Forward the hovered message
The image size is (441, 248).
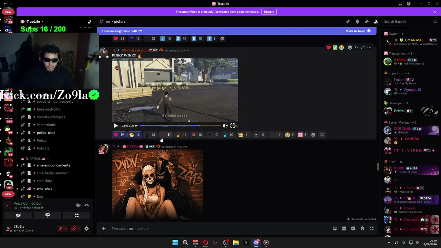tap(363, 48)
